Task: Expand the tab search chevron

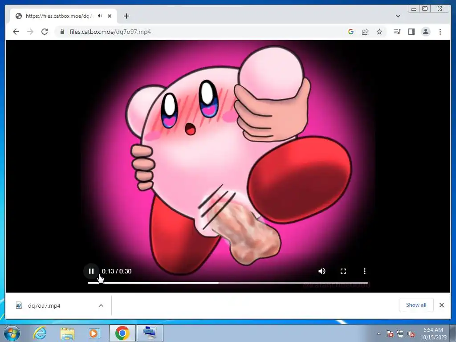Action: (x=398, y=16)
